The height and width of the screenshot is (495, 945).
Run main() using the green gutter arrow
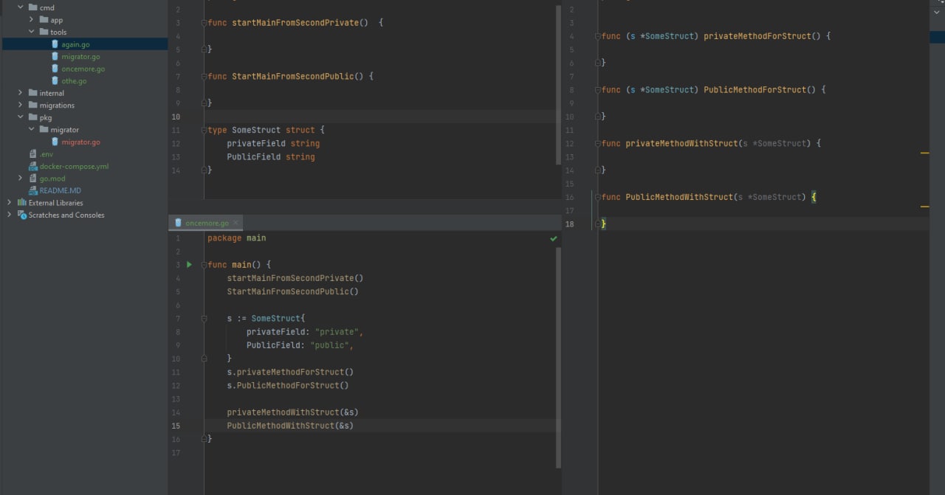[189, 264]
